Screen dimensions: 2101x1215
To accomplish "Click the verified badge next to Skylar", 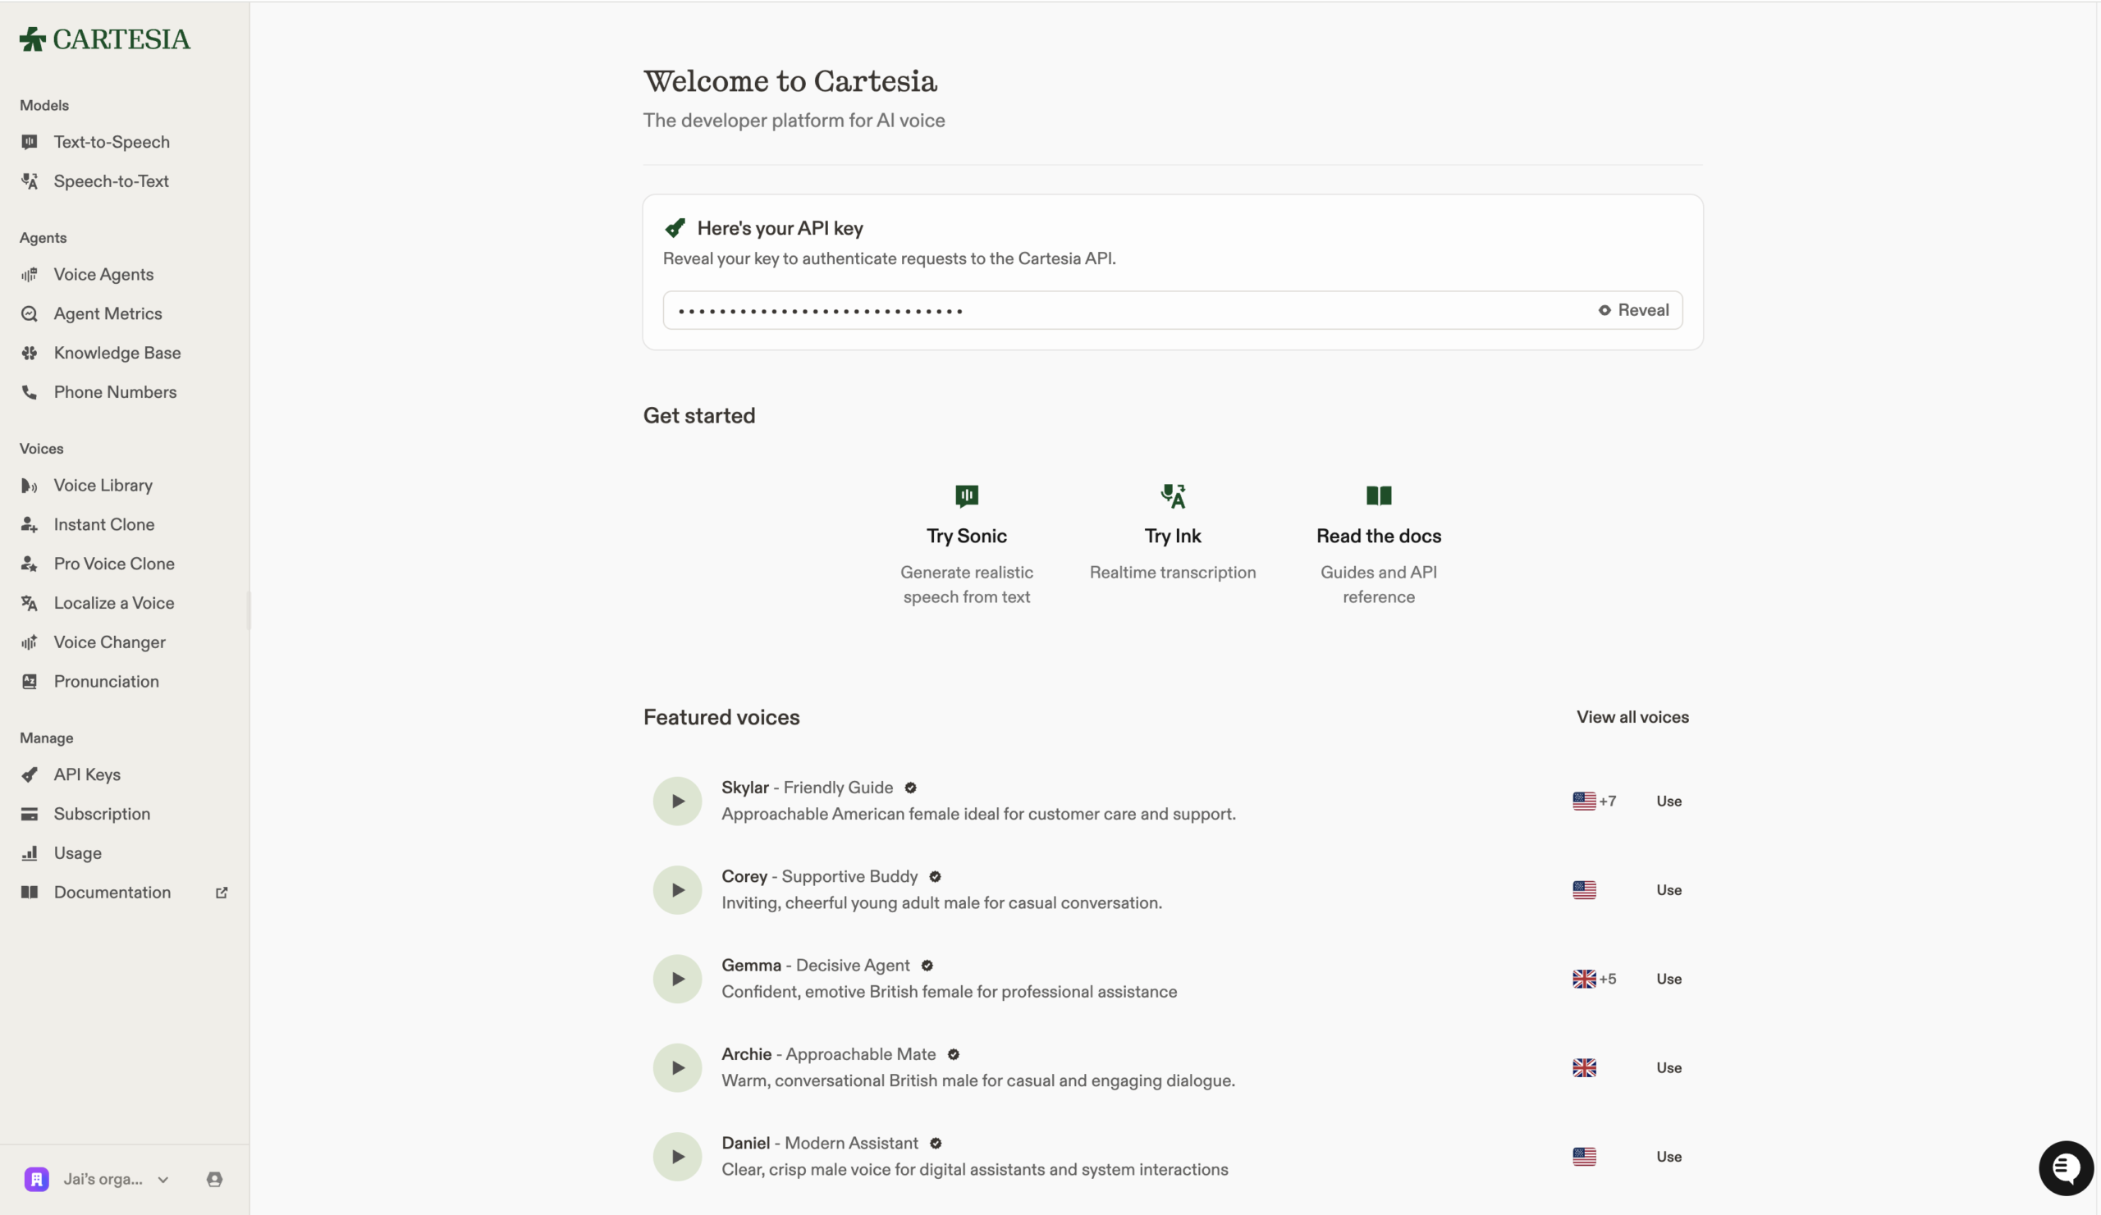I will 910,788.
